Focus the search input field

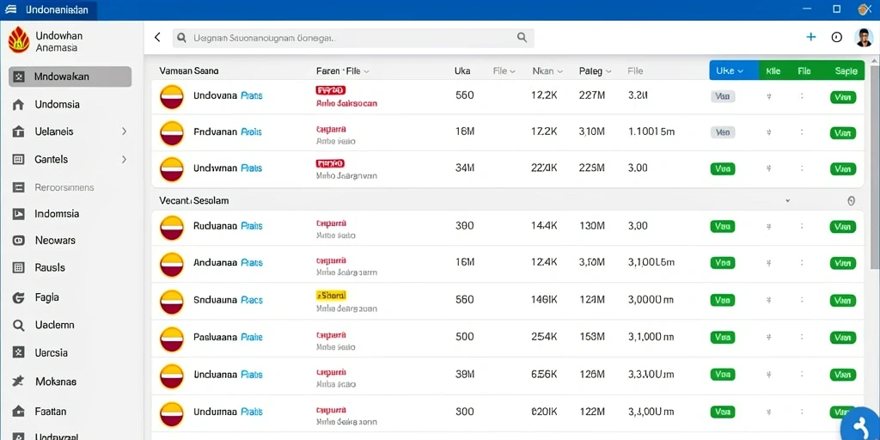(x=353, y=38)
